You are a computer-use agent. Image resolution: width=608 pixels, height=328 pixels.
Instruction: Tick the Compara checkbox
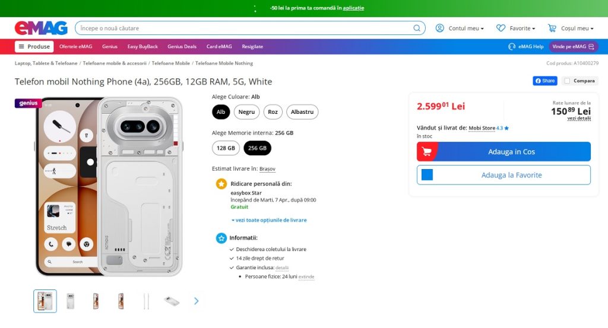(568, 81)
